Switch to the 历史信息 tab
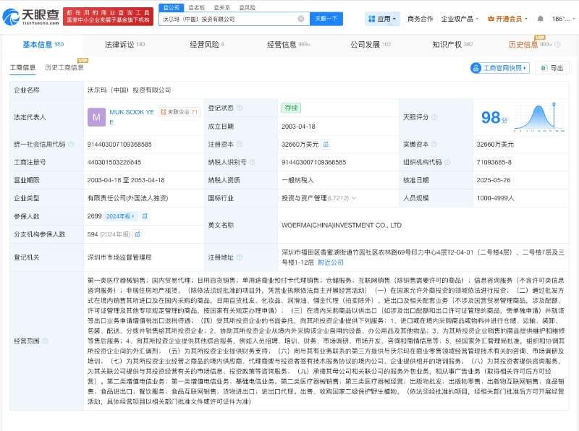The image size is (579, 431). click(531, 45)
